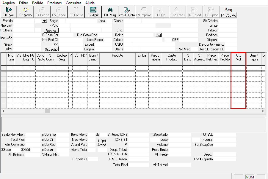Expand the Pedido dropdown arrow

point(44,21)
